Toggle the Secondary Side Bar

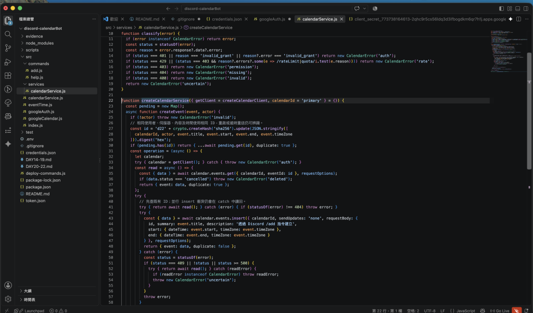526,8
